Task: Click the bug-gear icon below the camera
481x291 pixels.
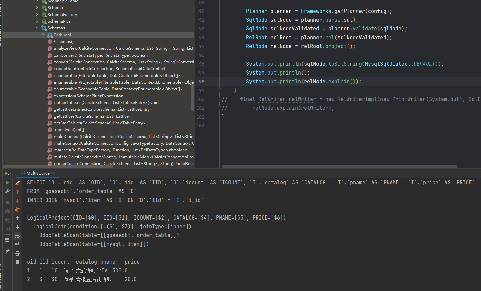Action: click(x=7, y=220)
